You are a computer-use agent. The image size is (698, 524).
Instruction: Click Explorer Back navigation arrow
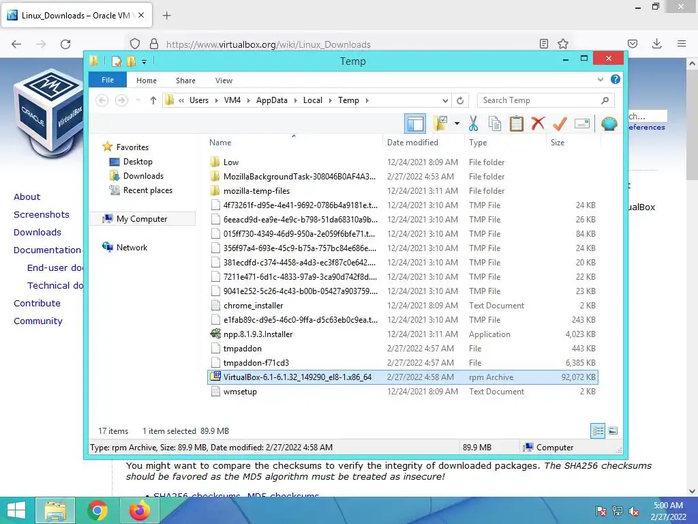(102, 100)
